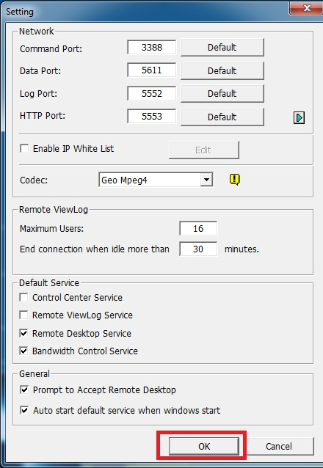The height and width of the screenshot is (468, 323).
Task: Select the Geo Mpeg4 codec combo box
Action: point(156,180)
